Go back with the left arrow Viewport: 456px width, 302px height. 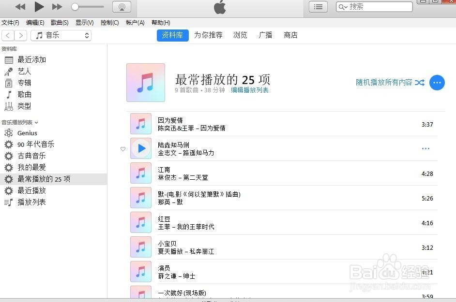click(x=8, y=35)
